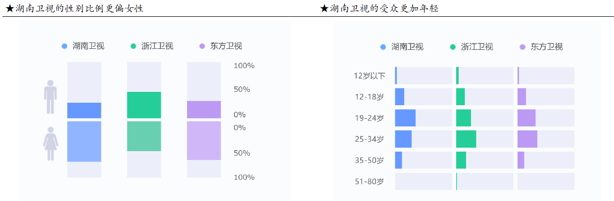Click the green 浙江卫视 legend dot in age chart
The image size is (614, 201).
tap(453, 47)
